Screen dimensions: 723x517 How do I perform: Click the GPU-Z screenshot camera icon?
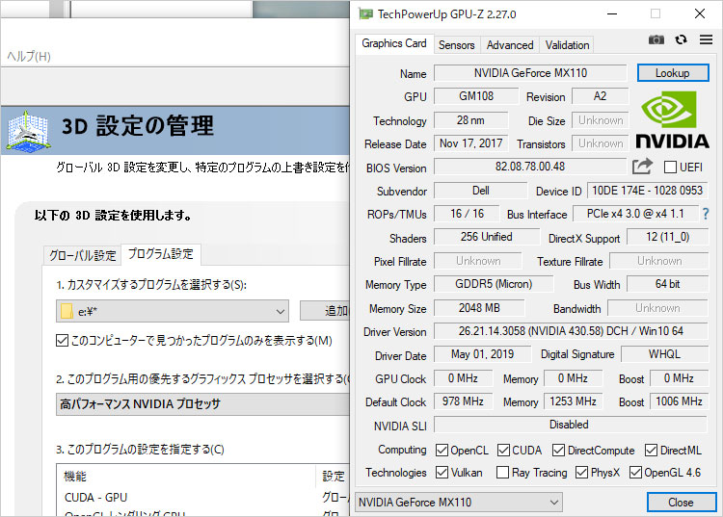(656, 40)
